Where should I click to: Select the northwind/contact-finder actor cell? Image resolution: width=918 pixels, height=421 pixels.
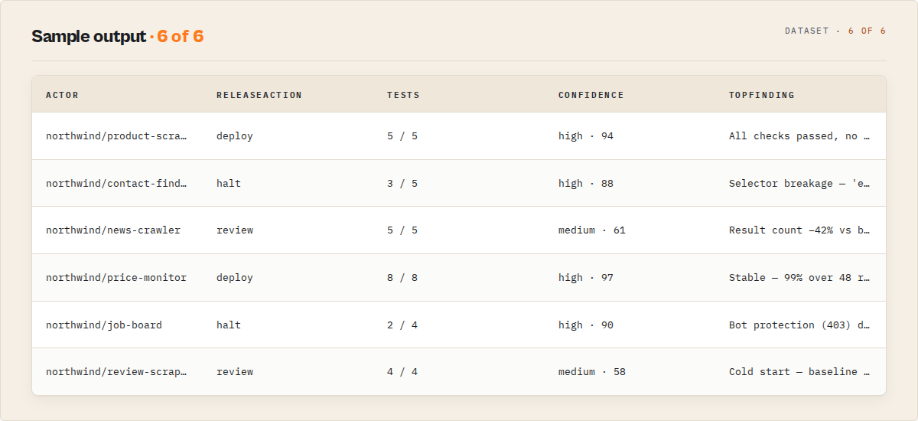[x=116, y=184]
